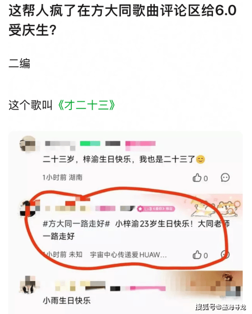Tap the post title about 方大同歌曲评论区
252x314 pixels.
123,20
